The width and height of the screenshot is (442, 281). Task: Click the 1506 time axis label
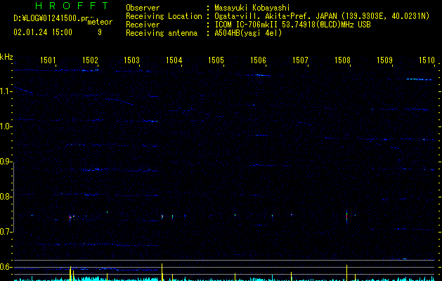tap(258, 60)
